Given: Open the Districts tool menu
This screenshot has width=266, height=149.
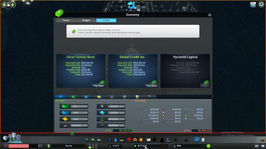Looking at the screenshot, I should [x=99, y=140].
